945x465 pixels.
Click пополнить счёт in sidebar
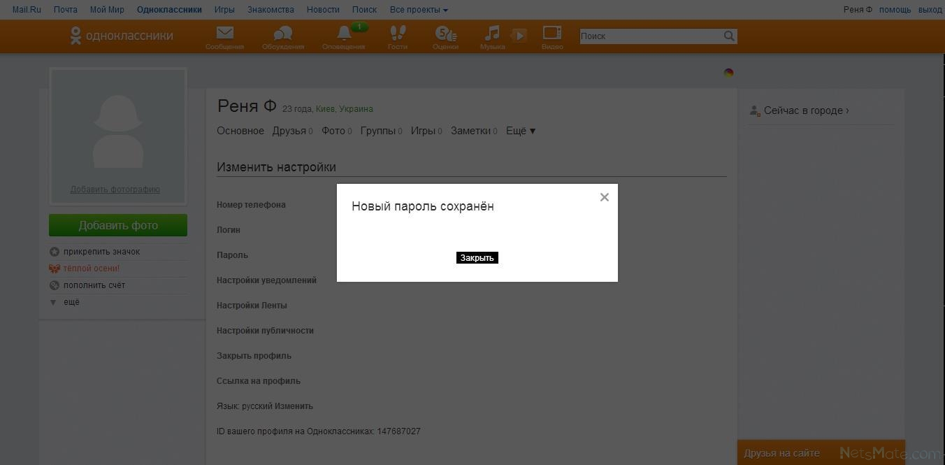(x=94, y=285)
